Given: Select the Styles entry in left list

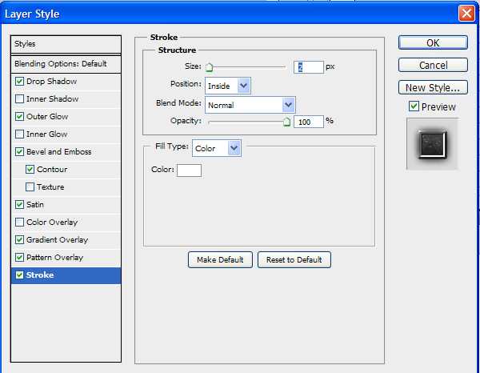Looking at the screenshot, I should click(66, 44).
